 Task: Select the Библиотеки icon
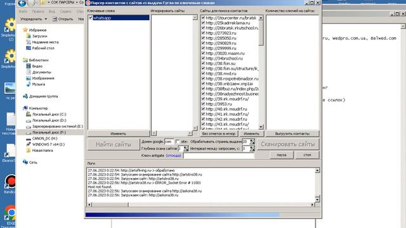(x=25, y=60)
